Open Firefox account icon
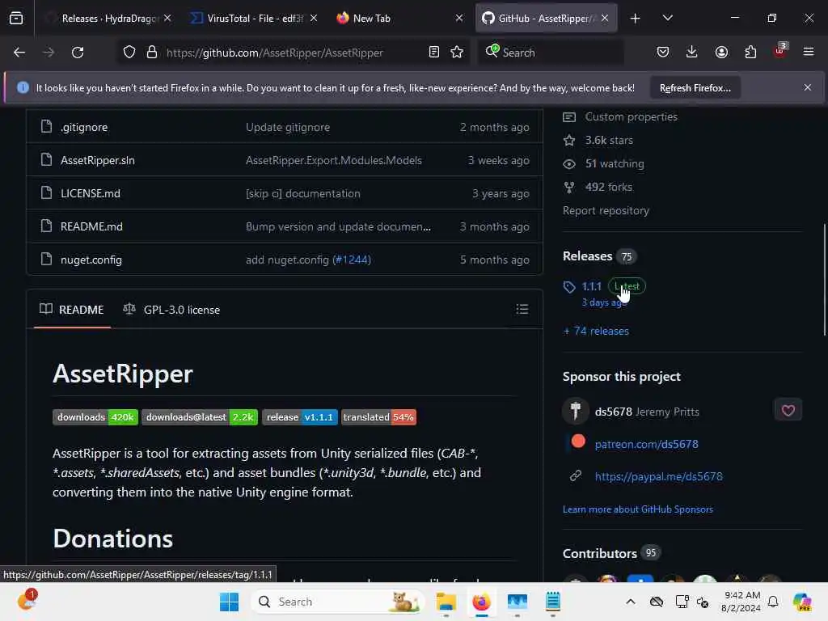The height and width of the screenshot is (621, 828). pyautogui.click(x=721, y=53)
